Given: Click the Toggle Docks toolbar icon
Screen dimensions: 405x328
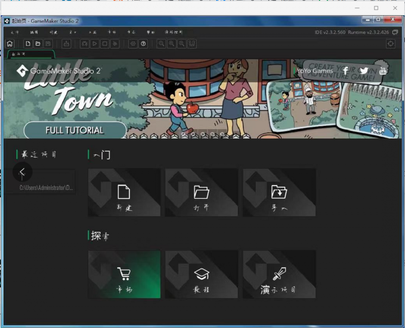Looking at the screenshot, I should point(192,43).
